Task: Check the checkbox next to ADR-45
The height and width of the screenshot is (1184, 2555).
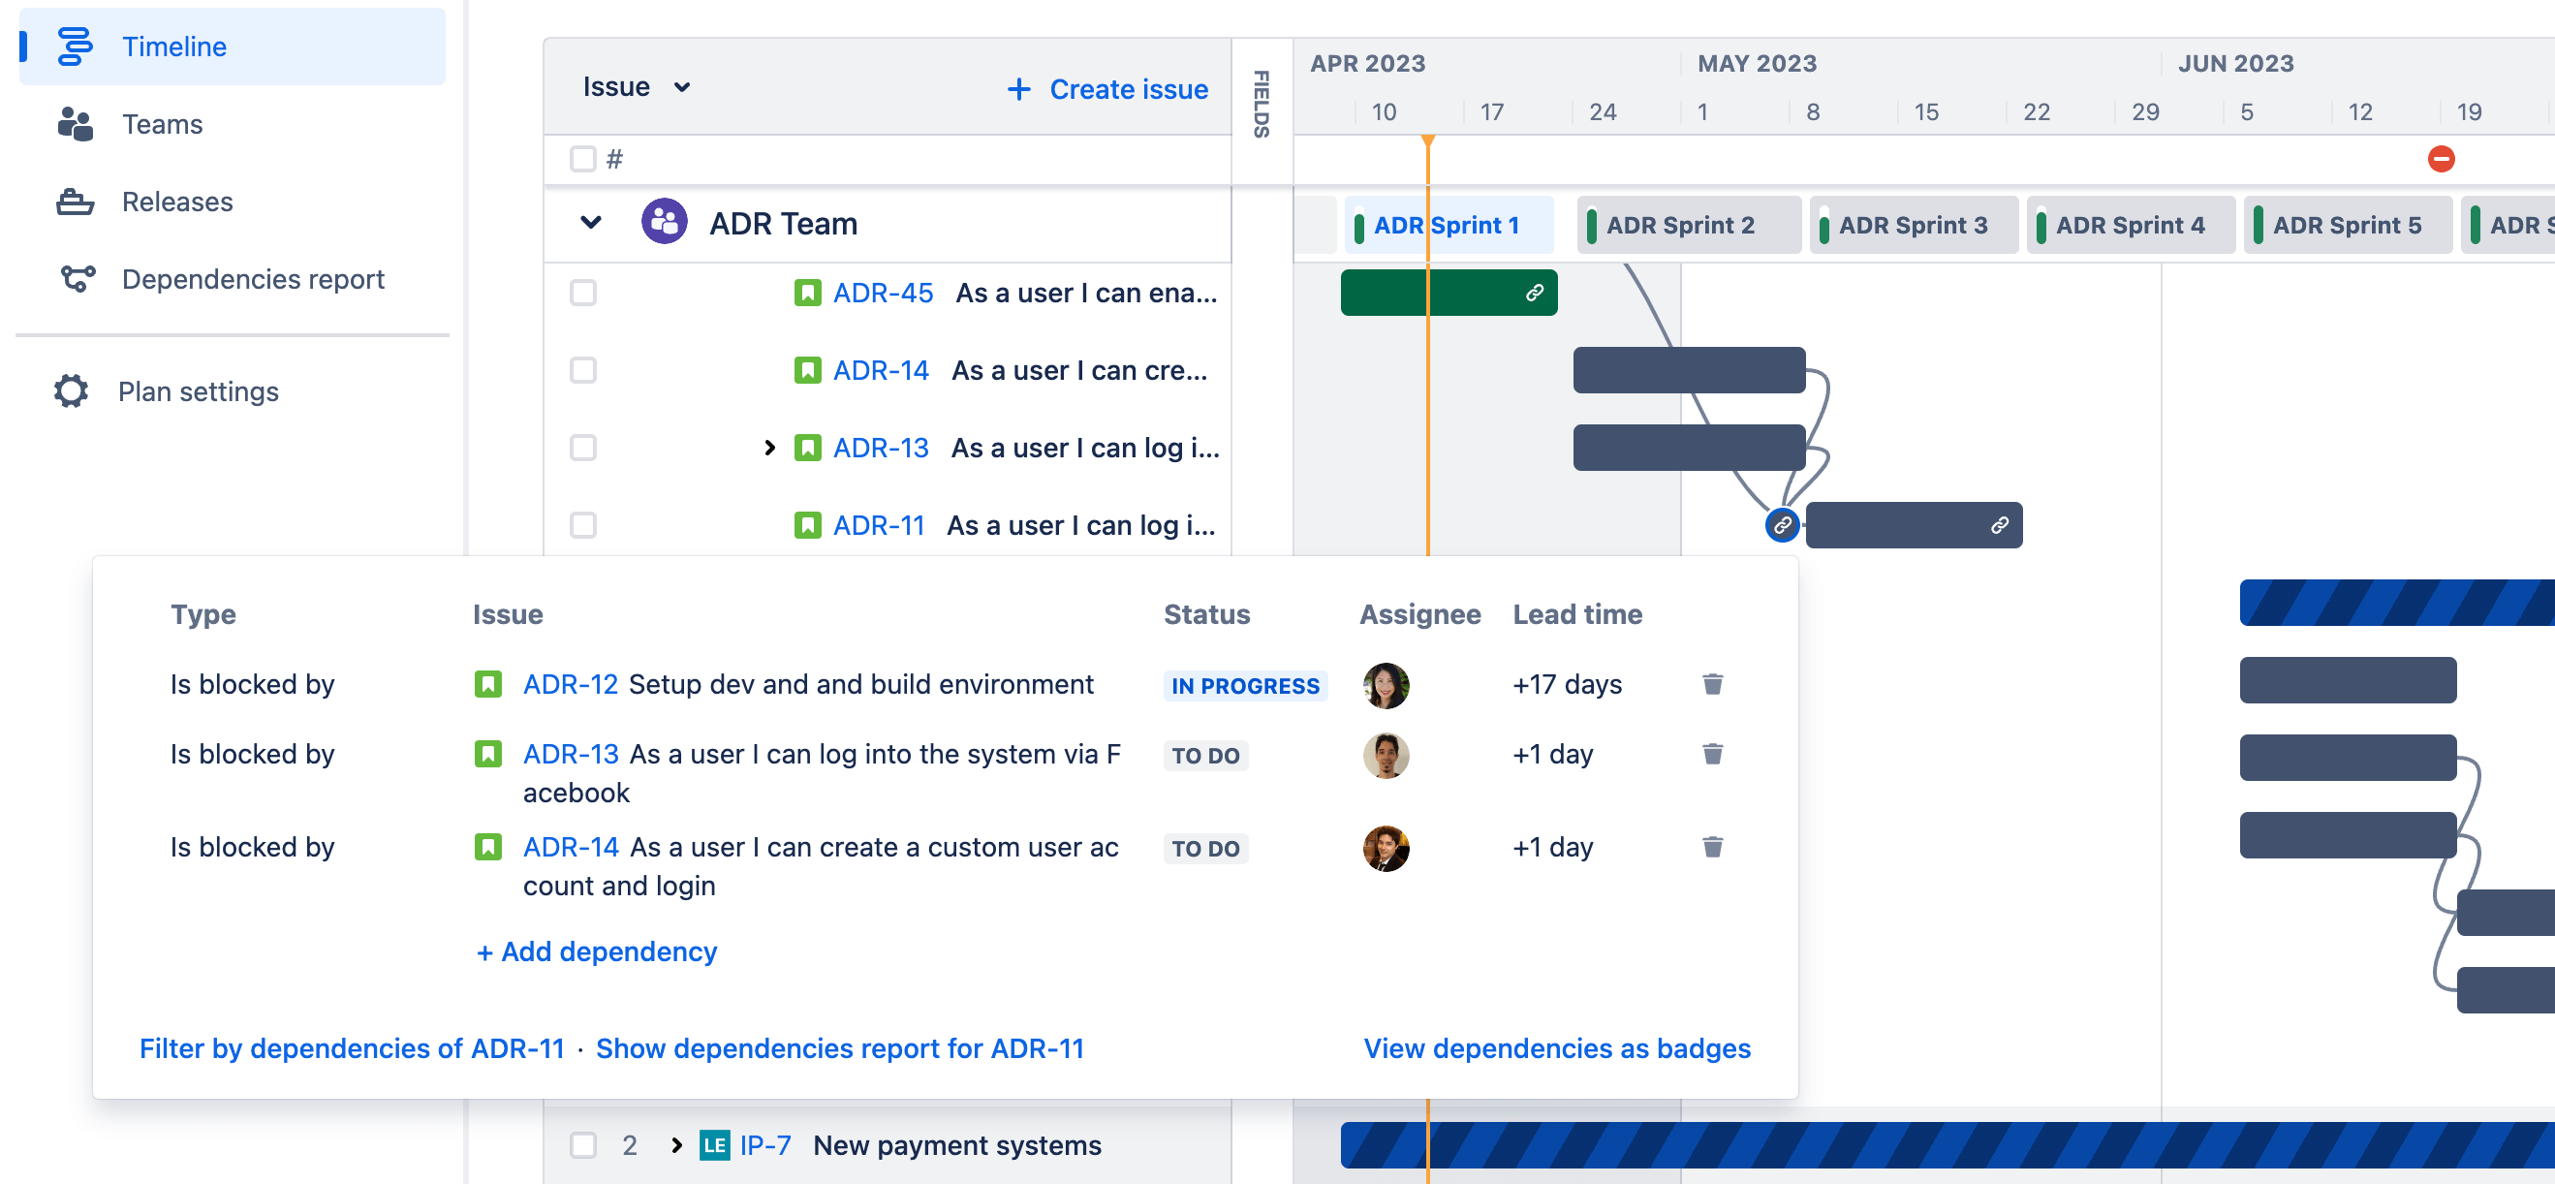Action: point(583,293)
